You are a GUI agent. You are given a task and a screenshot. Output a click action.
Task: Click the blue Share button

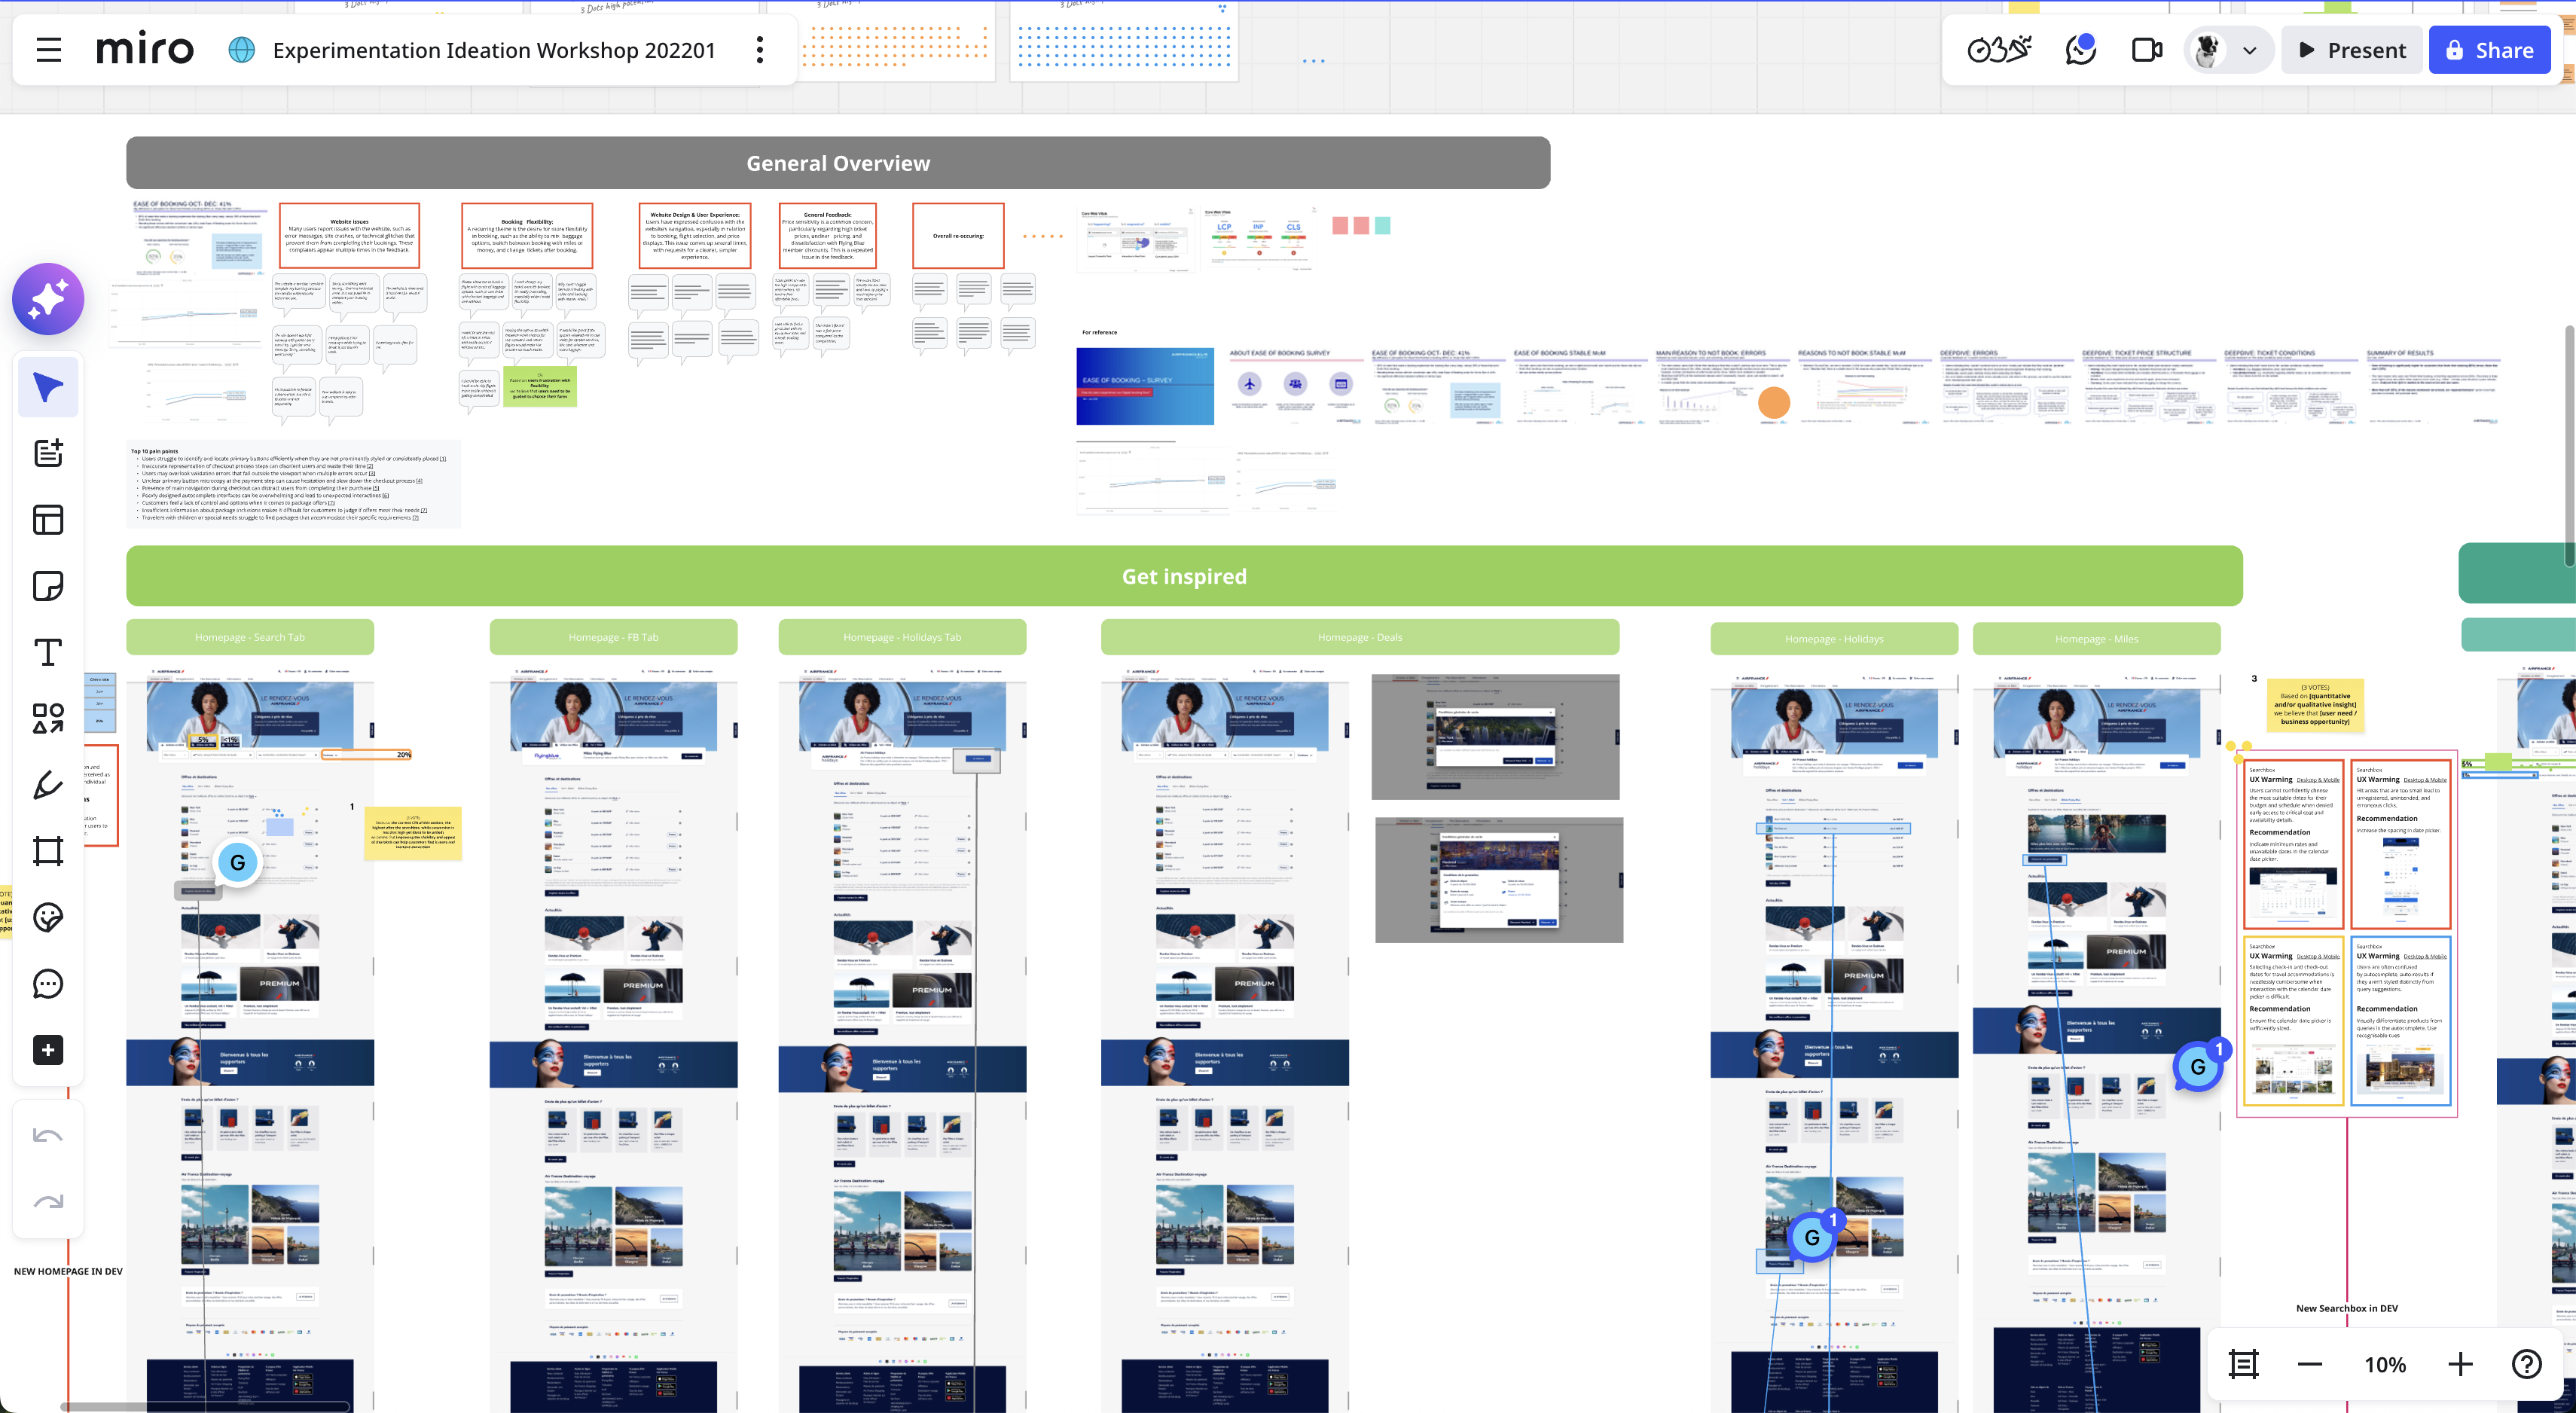[2489, 50]
